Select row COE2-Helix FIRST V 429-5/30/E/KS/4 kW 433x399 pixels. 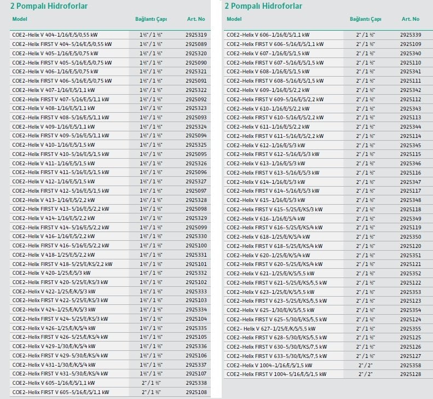click(110, 356)
